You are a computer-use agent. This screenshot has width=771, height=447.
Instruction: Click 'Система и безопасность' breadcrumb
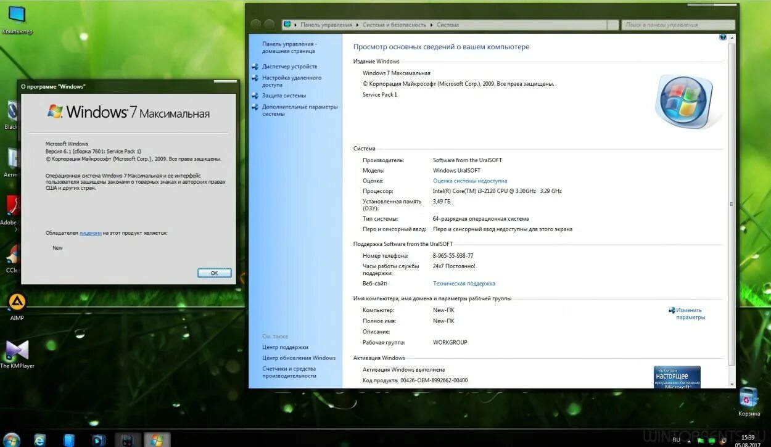click(394, 25)
